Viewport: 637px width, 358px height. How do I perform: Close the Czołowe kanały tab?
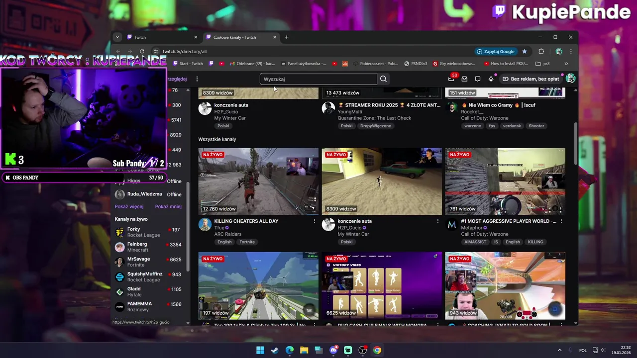(274, 37)
